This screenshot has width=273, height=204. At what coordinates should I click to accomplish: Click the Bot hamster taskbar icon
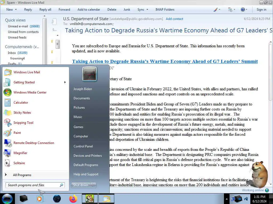[x=90, y=199]
